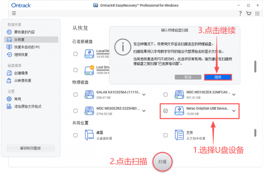This screenshot has width=263, height=173.
Task: Click the 继续恢复 sidebar icon
Action: (9, 55)
